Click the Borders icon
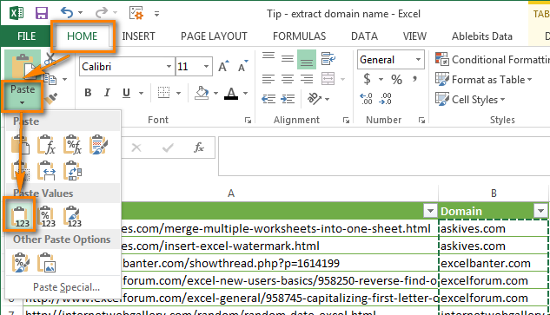The height and width of the screenshot is (315, 550). pyautogui.click(x=163, y=93)
